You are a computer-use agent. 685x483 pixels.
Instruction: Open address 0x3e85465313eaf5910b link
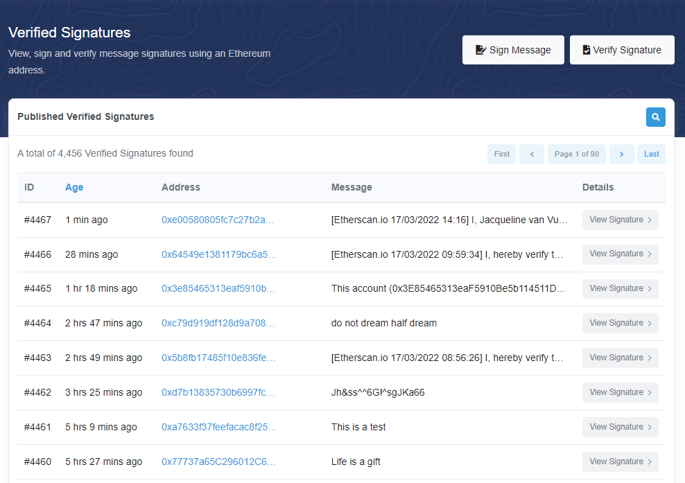tap(218, 288)
